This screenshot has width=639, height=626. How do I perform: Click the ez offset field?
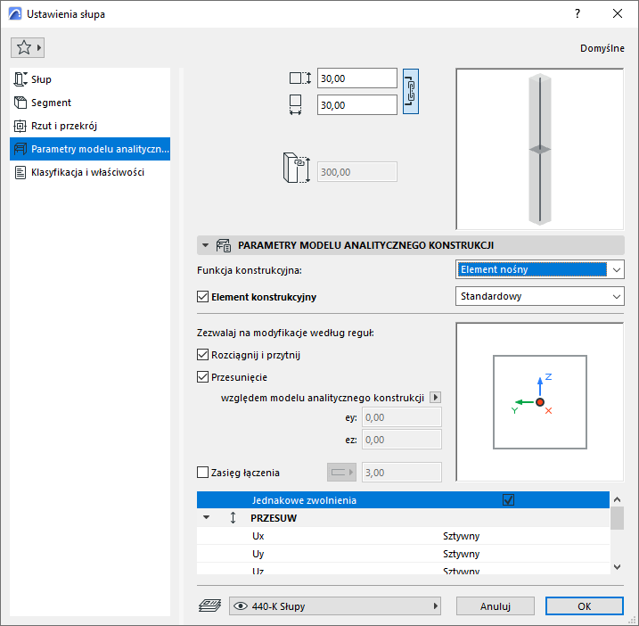401,440
